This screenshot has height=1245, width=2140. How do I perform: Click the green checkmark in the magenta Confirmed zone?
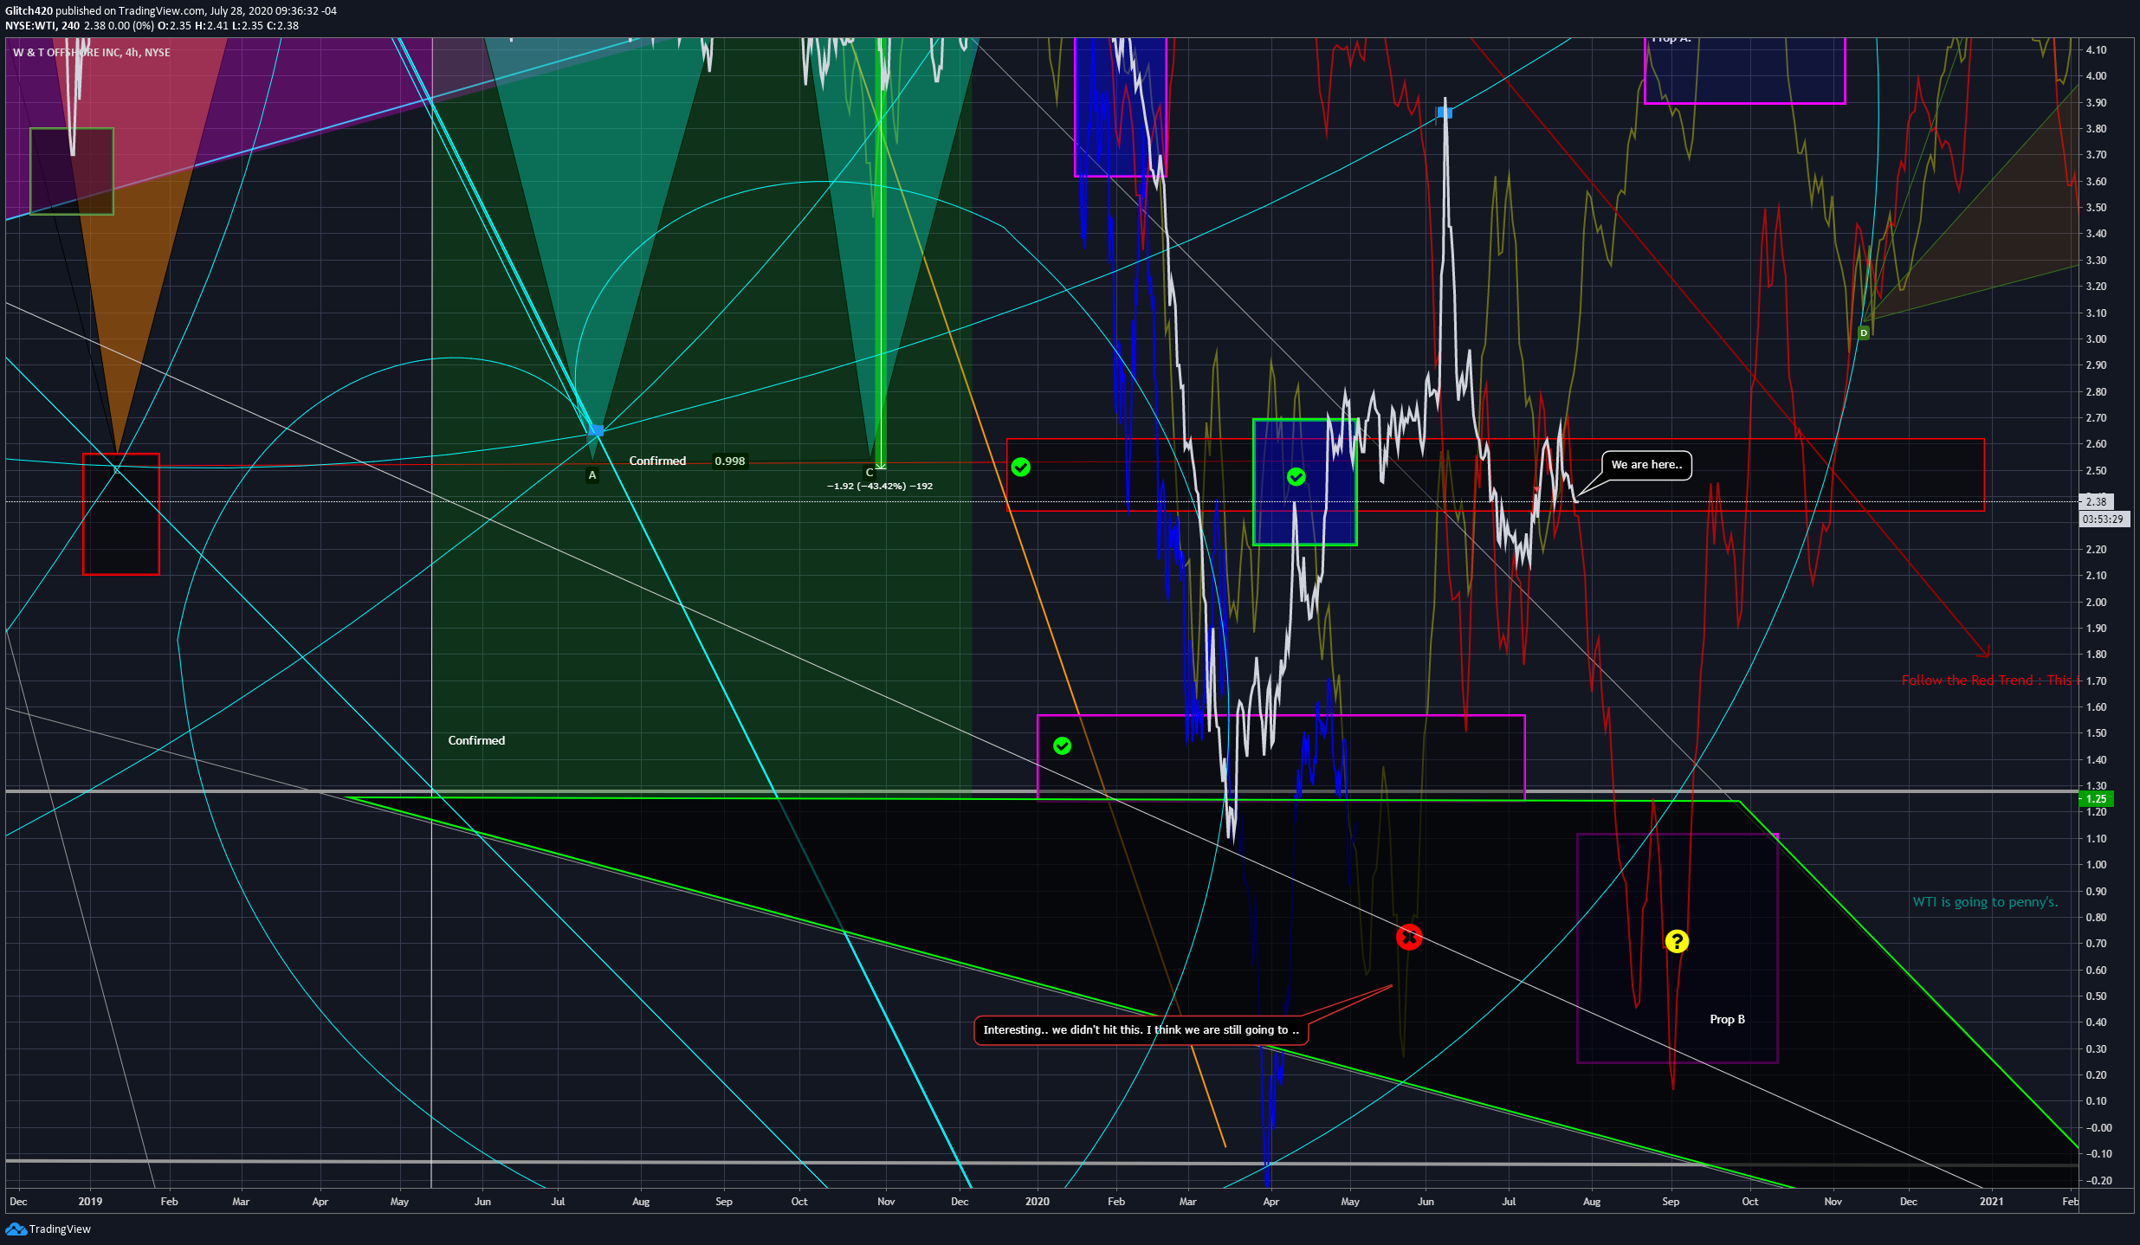(1063, 745)
